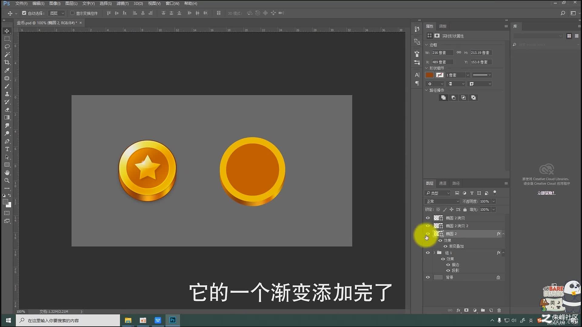Image resolution: width=582 pixels, height=327 pixels.
Task: Click the Windows taskbar search box
Action: 69,320
